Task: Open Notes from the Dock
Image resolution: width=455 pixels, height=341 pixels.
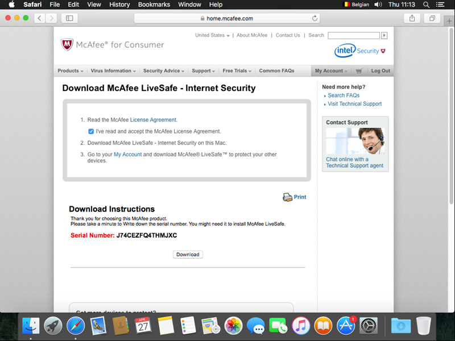Action: tap(166, 326)
